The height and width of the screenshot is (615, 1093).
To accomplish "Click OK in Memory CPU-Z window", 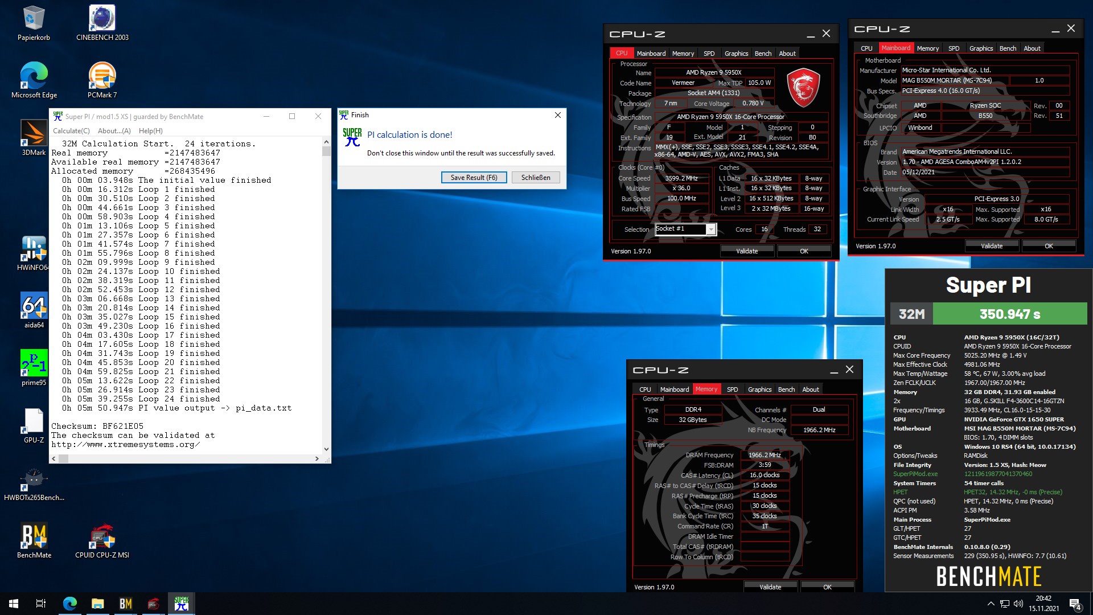I will (827, 587).
